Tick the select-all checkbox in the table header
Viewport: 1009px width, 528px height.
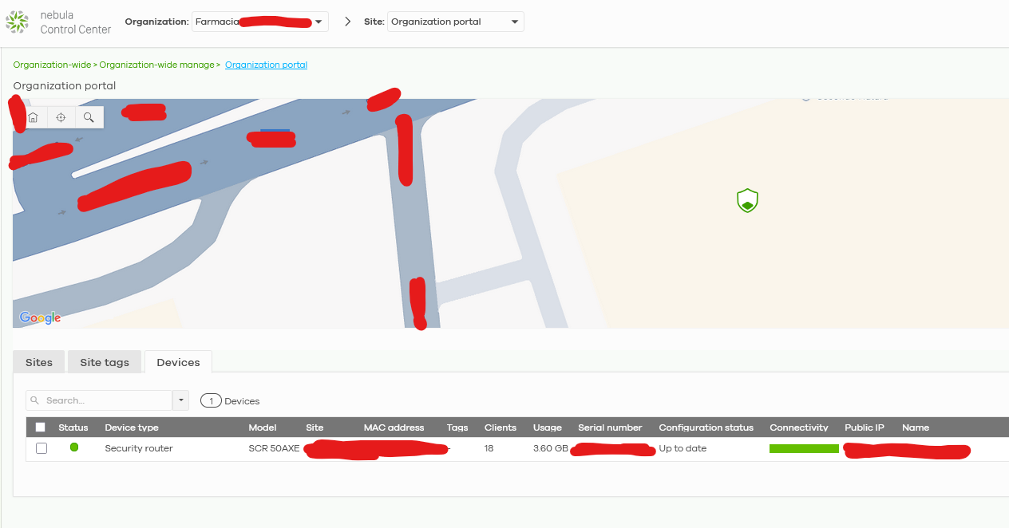click(x=41, y=428)
